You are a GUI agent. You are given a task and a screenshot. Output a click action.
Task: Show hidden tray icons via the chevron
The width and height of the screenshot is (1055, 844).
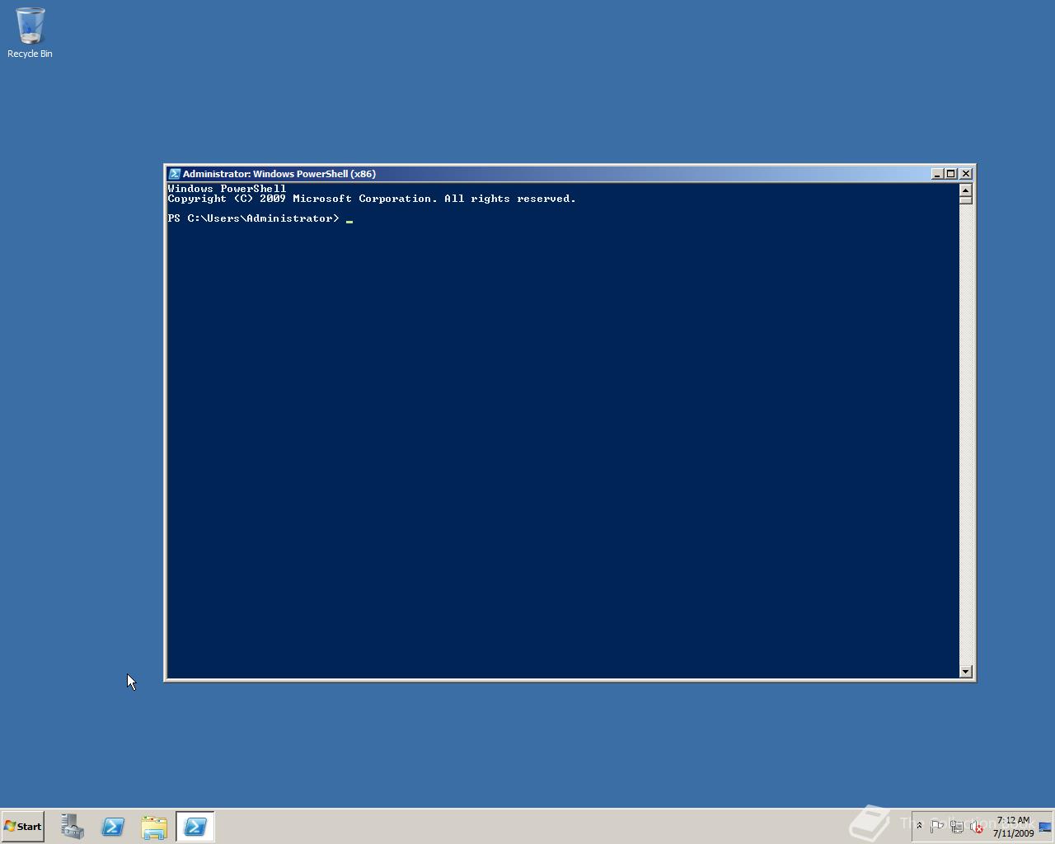[x=919, y=826]
